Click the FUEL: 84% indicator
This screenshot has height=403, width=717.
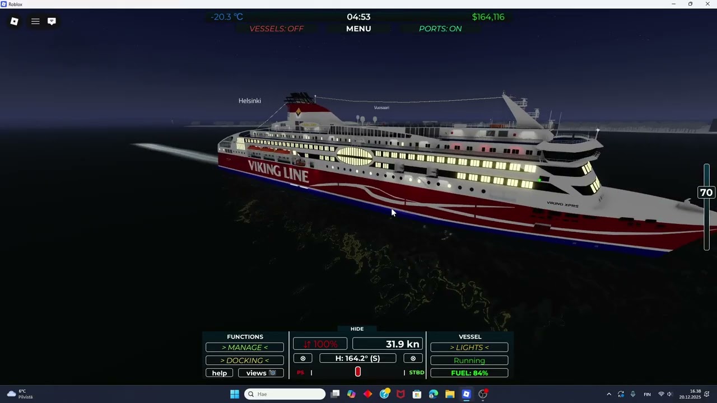point(469,373)
